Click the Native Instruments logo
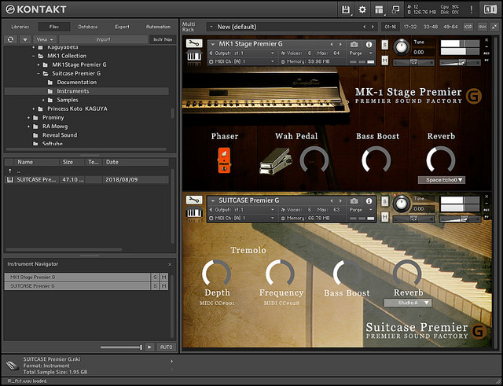The width and height of the screenshot is (503, 386). click(490, 9)
